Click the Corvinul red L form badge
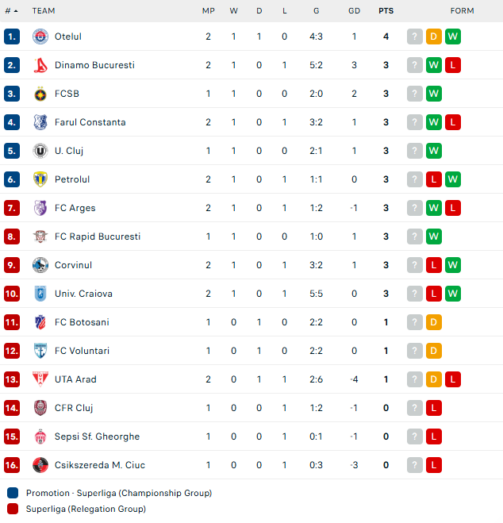Screen dimensions: 503x523 434,265
